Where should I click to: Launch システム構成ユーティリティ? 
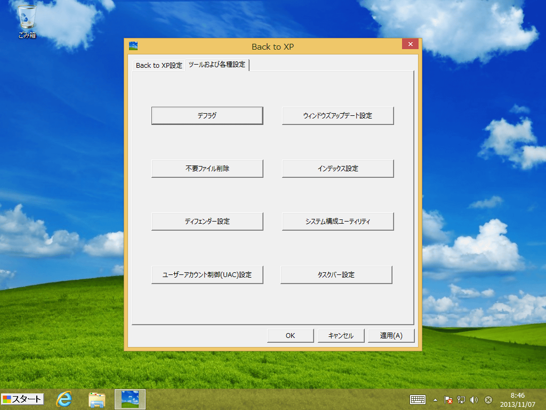338,221
